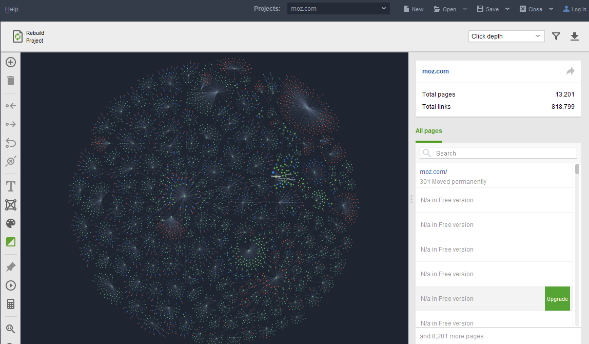Click the Open folder button

[x=445, y=9]
